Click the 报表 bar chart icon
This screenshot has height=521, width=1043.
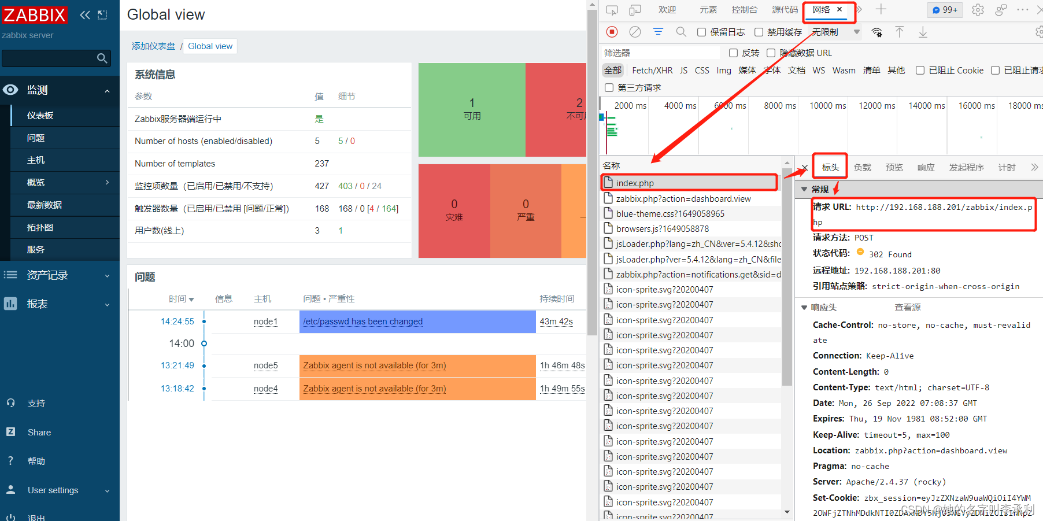click(10, 304)
